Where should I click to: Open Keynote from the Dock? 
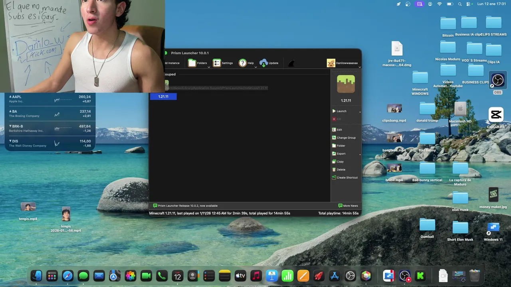[272, 276]
